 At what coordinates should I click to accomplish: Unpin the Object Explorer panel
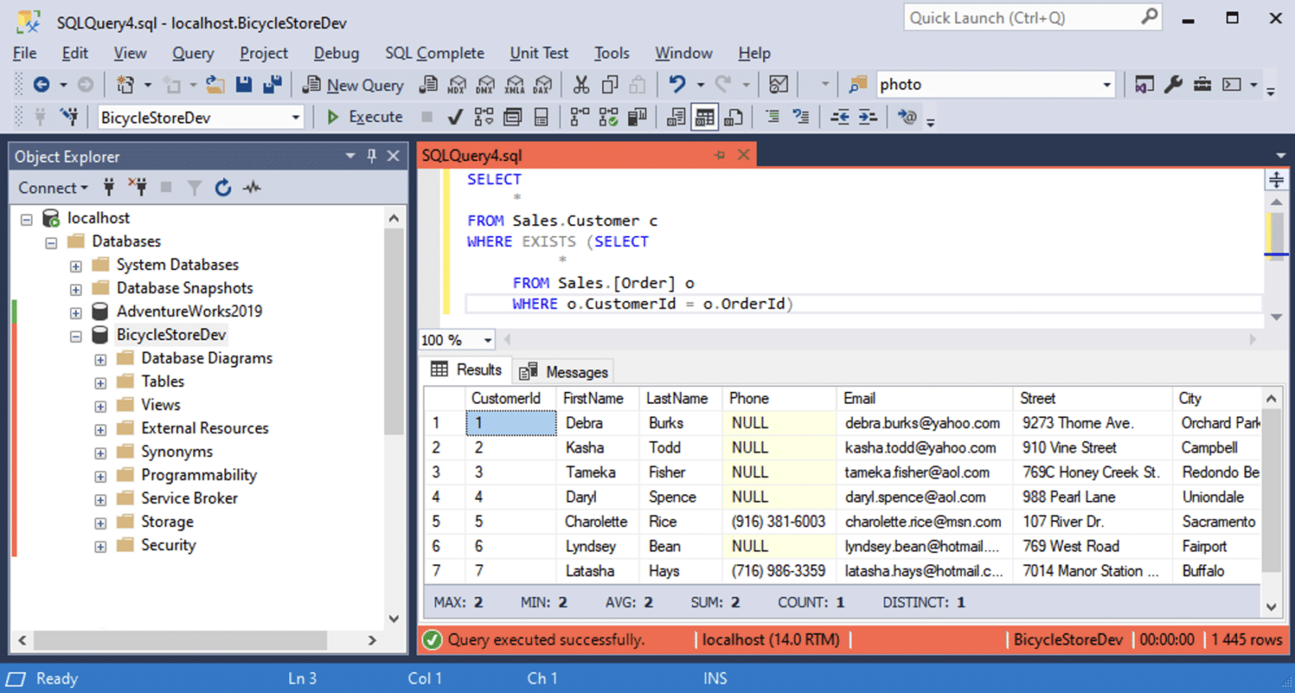coord(371,156)
